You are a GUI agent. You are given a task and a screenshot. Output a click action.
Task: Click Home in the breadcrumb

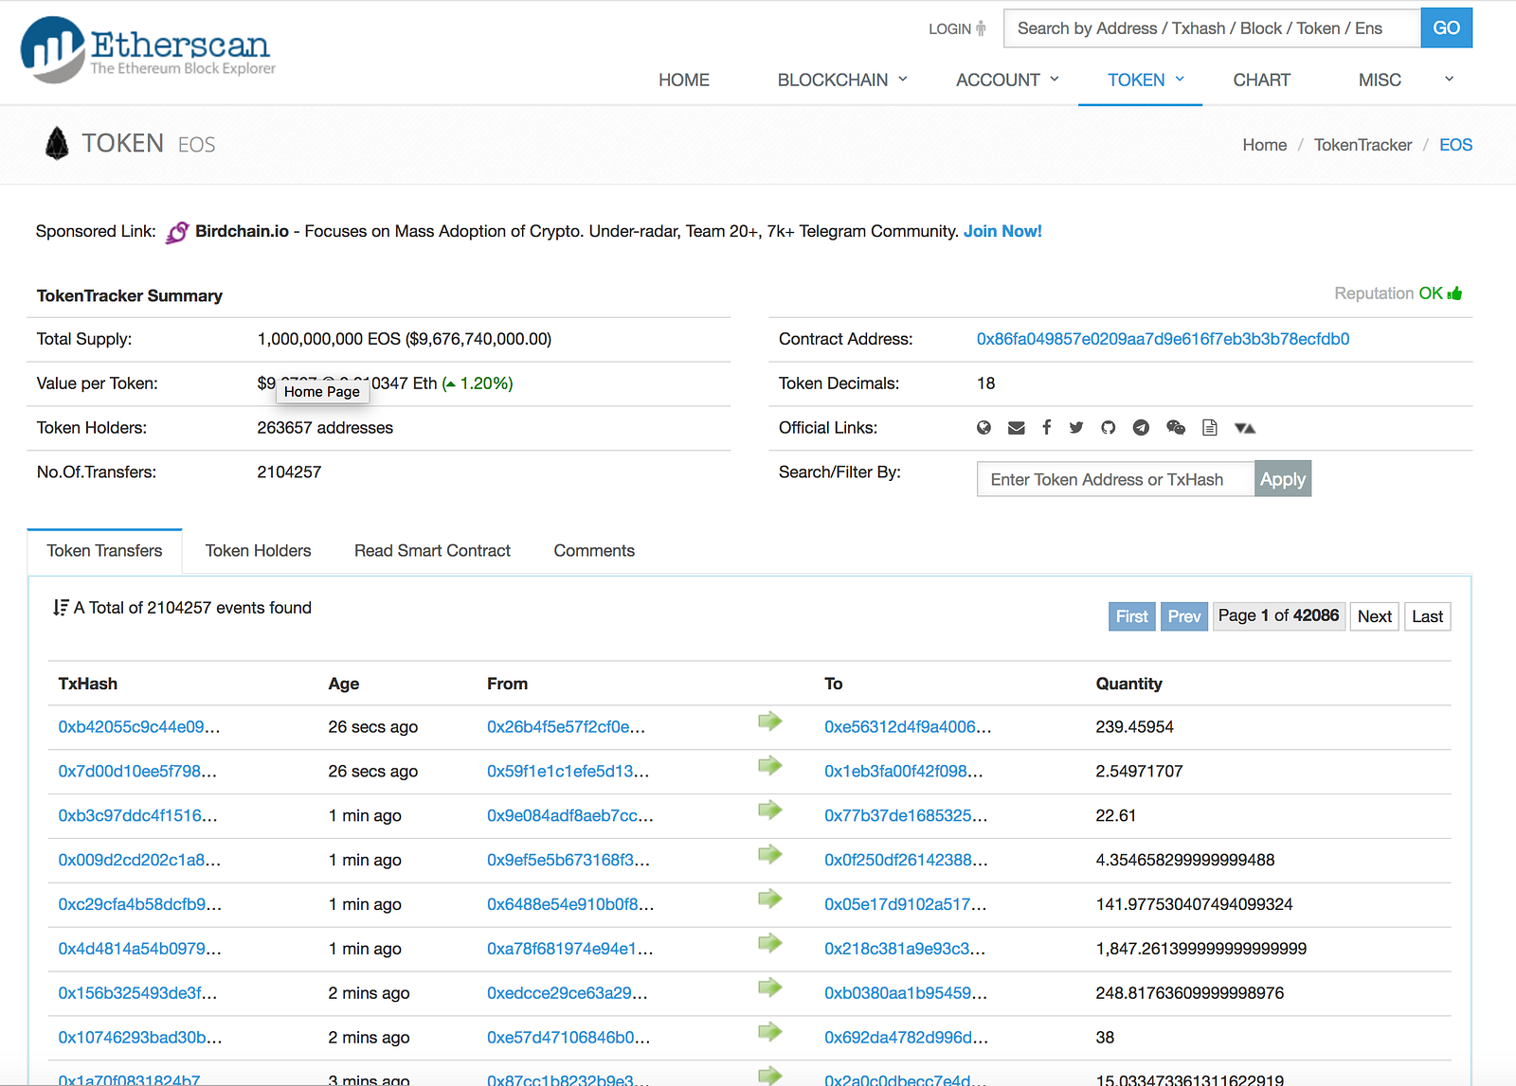tap(1265, 145)
